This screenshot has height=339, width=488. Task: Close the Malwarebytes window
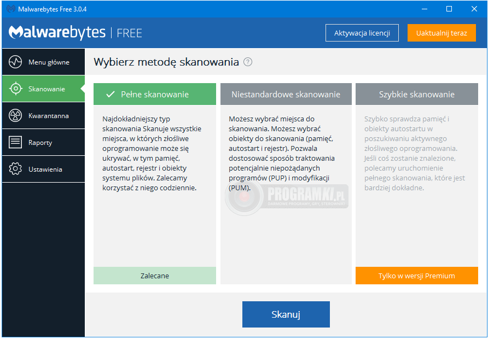click(474, 9)
